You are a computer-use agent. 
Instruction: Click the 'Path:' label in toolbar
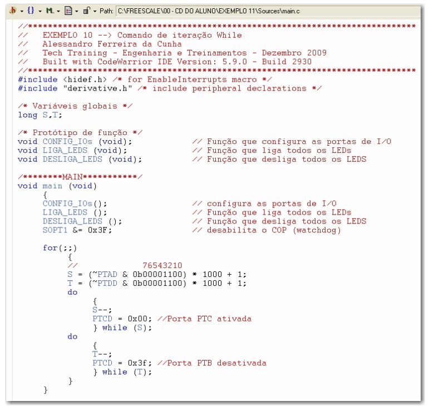point(107,11)
